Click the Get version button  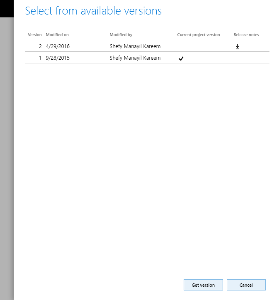pyautogui.click(x=203, y=285)
